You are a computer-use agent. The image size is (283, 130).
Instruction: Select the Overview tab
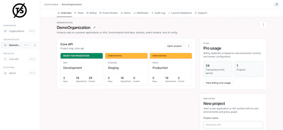tap(64, 13)
